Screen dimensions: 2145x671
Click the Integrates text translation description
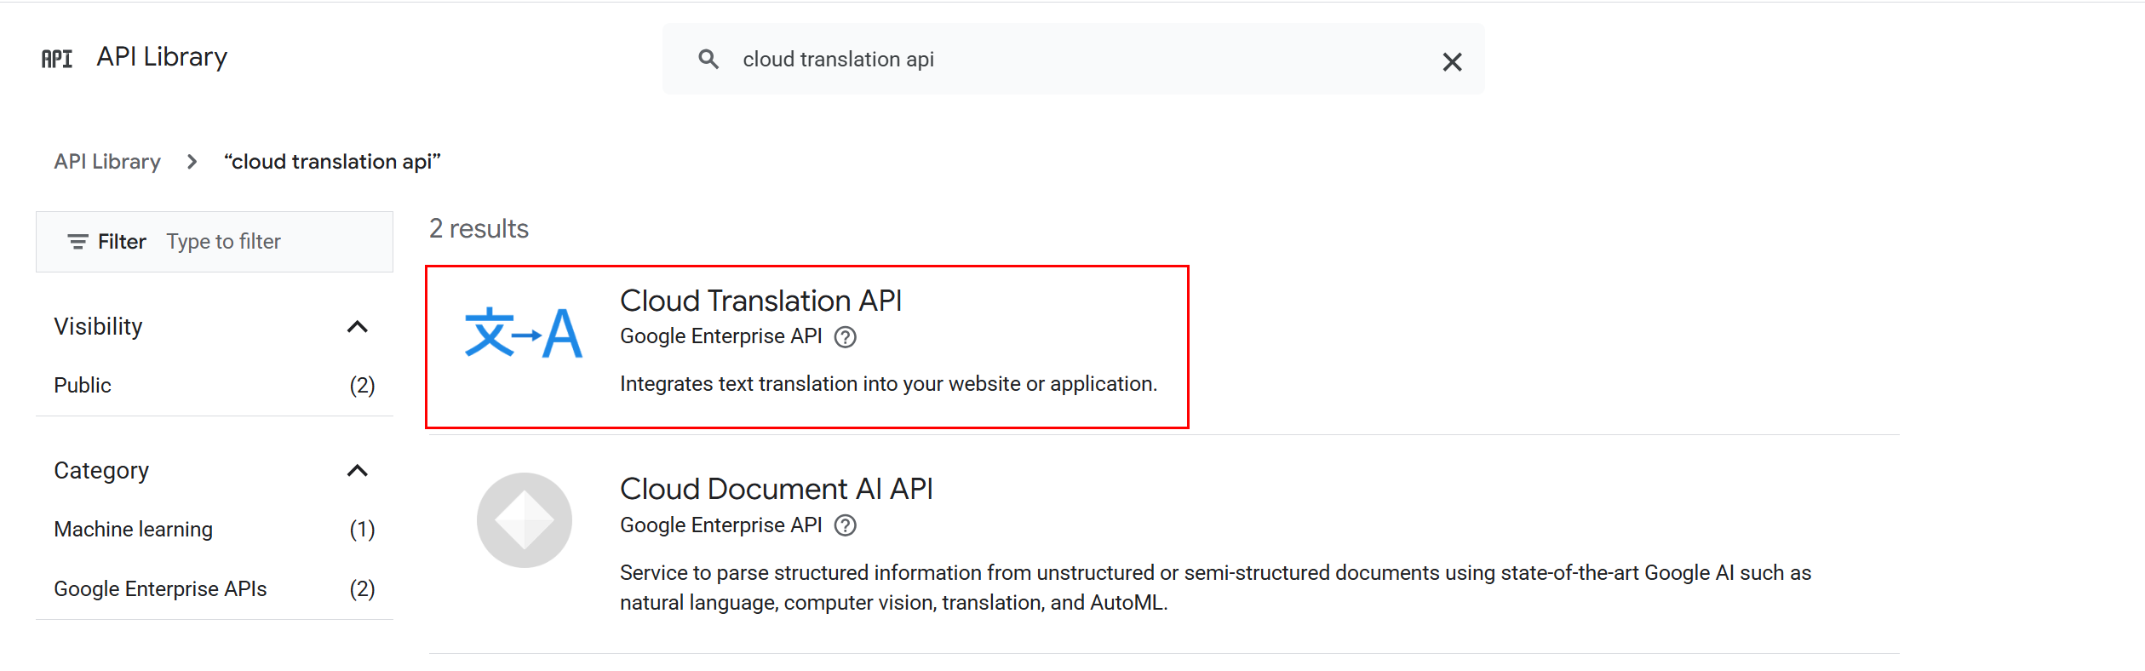[888, 384]
